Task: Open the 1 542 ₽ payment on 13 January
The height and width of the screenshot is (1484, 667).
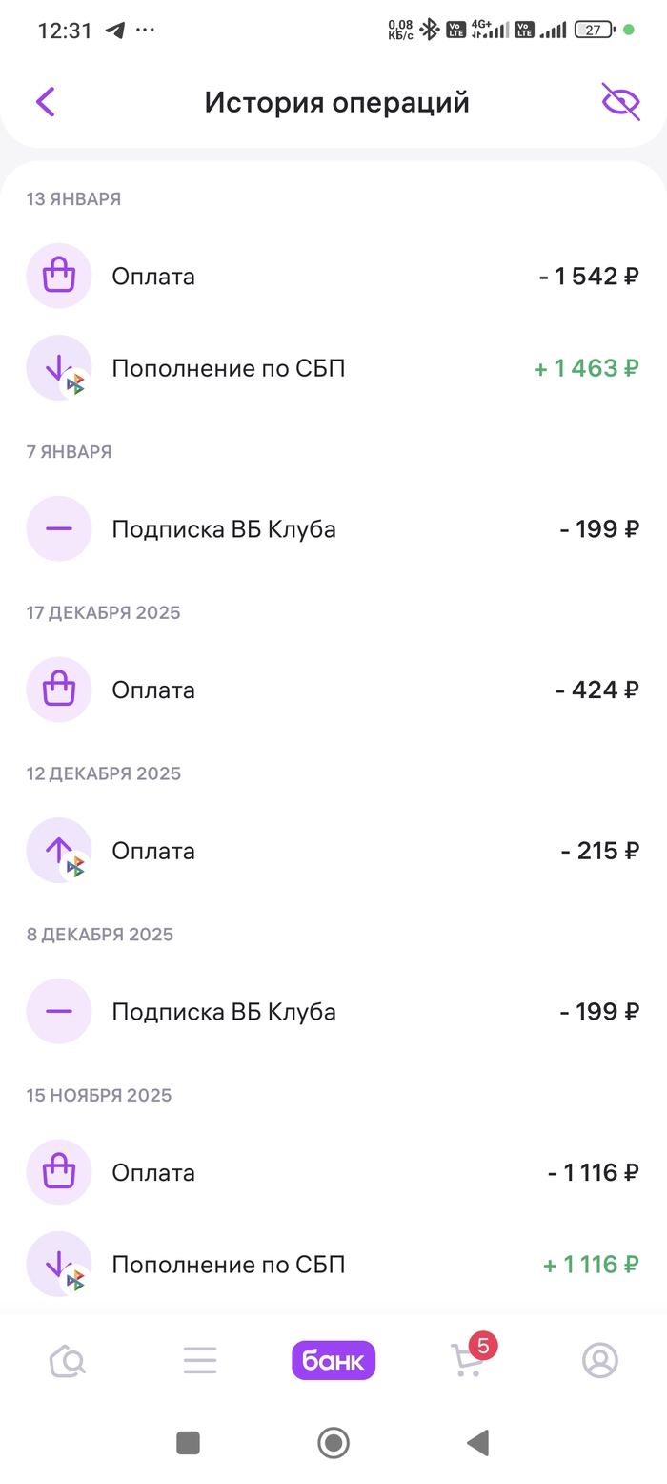Action: pyautogui.click(x=333, y=277)
